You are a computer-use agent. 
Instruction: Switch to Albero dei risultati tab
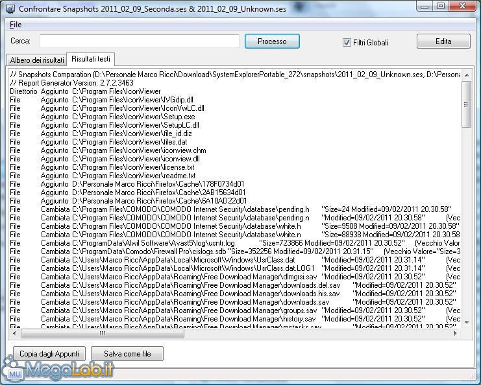click(x=37, y=60)
